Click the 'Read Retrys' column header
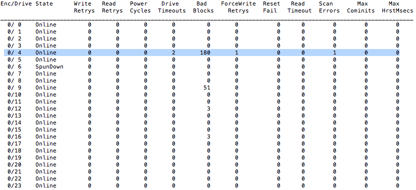Screen dimensions: 416x190 pos(112,7)
